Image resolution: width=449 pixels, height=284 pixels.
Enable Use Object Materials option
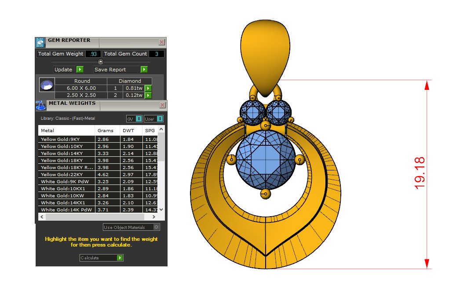pos(157,227)
